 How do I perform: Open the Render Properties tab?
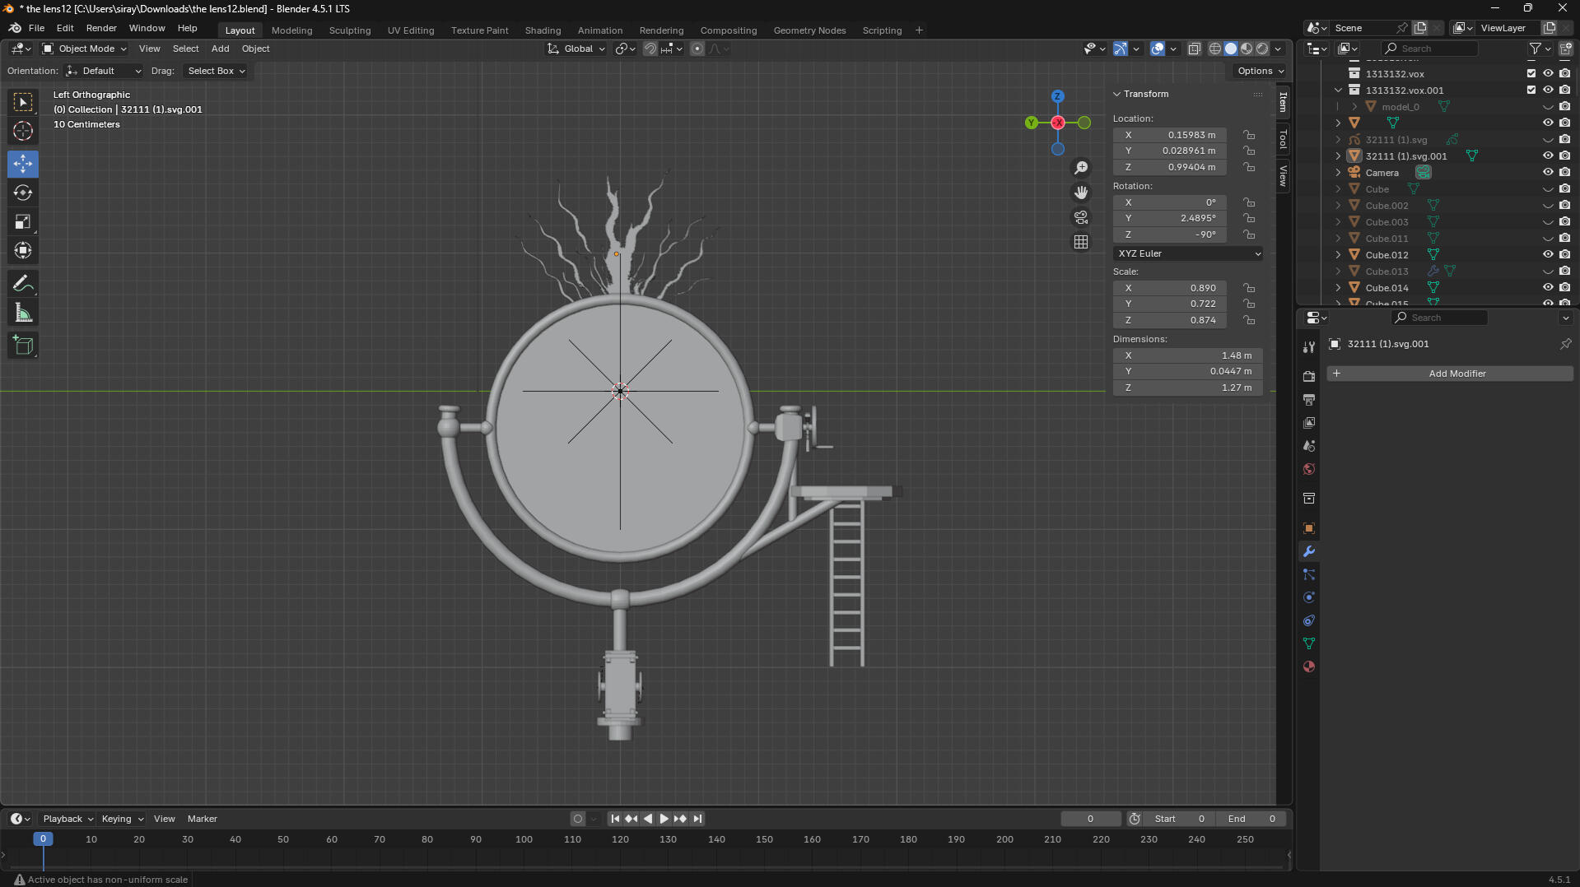coord(1308,376)
